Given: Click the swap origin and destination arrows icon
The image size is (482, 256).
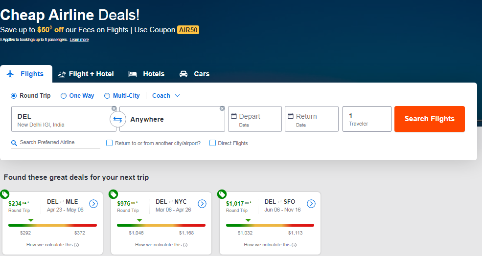Looking at the screenshot, I should pos(117,119).
